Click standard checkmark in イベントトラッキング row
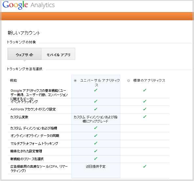194x181 pixels. pyautogui.click(x=145, y=101)
